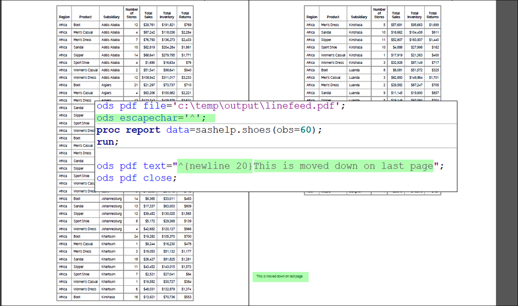
Task: Click the 'ods pdf close;' code line
Action: [136, 178]
